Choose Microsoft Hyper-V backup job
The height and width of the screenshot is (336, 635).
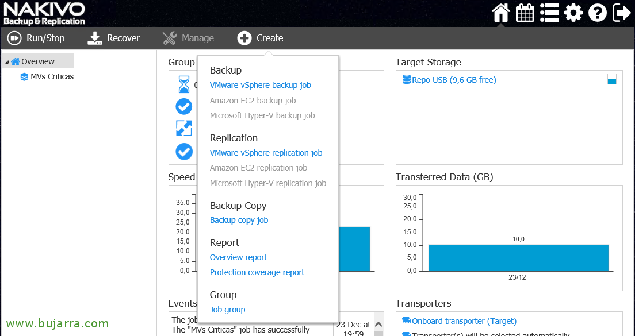[x=262, y=115]
